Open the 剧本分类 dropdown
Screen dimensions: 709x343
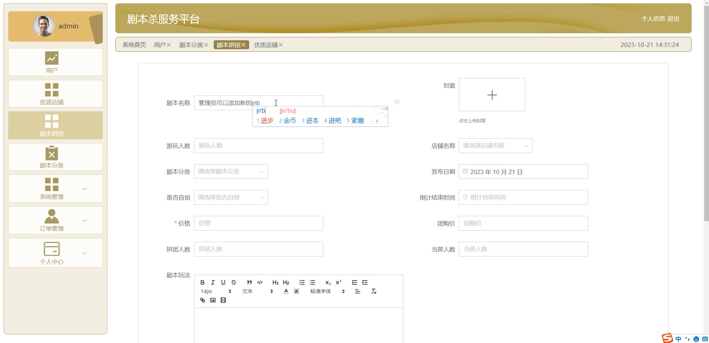pyautogui.click(x=231, y=171)
